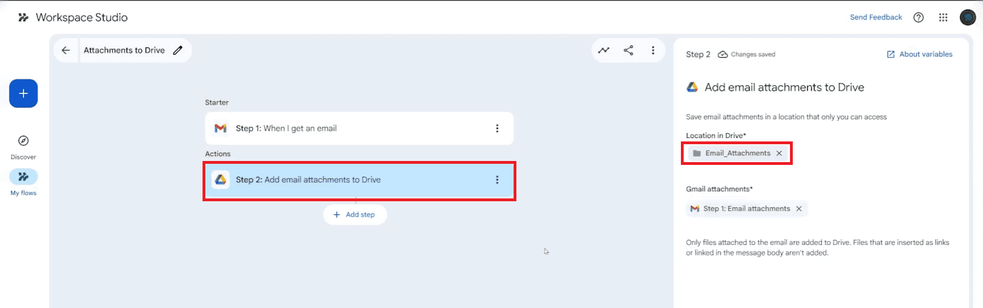
Task: Open the Help question mark icon
Action: coord(918,17)
